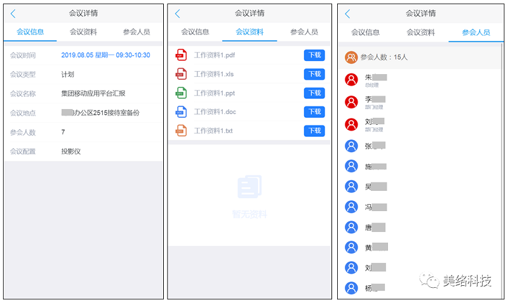Switch to 会议资料 tab on the leftmost screen

[x=83, y=32]
